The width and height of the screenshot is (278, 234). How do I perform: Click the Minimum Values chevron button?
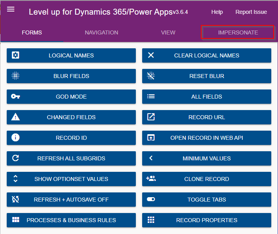(206, 158)
